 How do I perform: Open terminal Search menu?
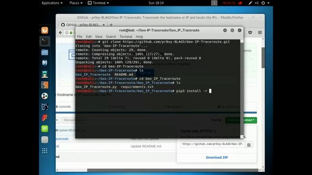111,37
